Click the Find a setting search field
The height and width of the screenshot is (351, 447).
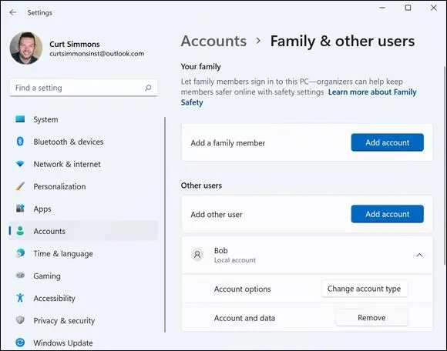(83, 88)
